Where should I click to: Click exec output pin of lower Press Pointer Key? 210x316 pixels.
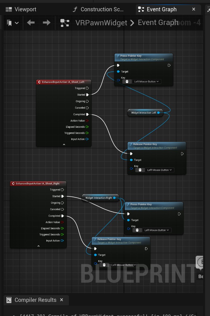tap(179, 214)
